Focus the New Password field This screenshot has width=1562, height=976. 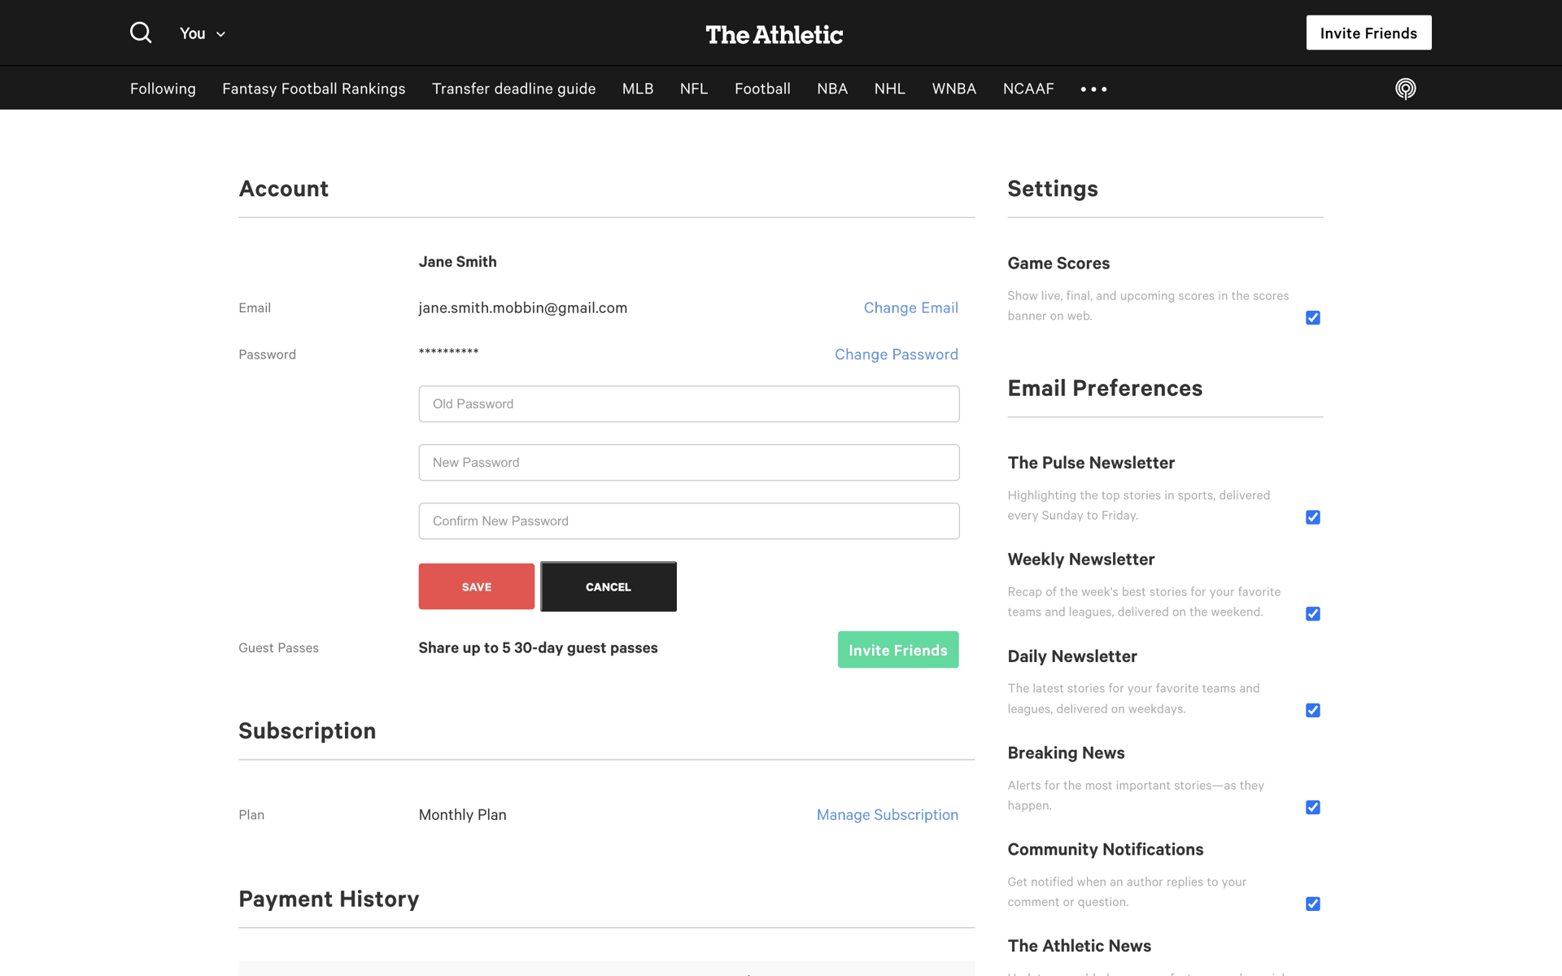pos(689,463)
